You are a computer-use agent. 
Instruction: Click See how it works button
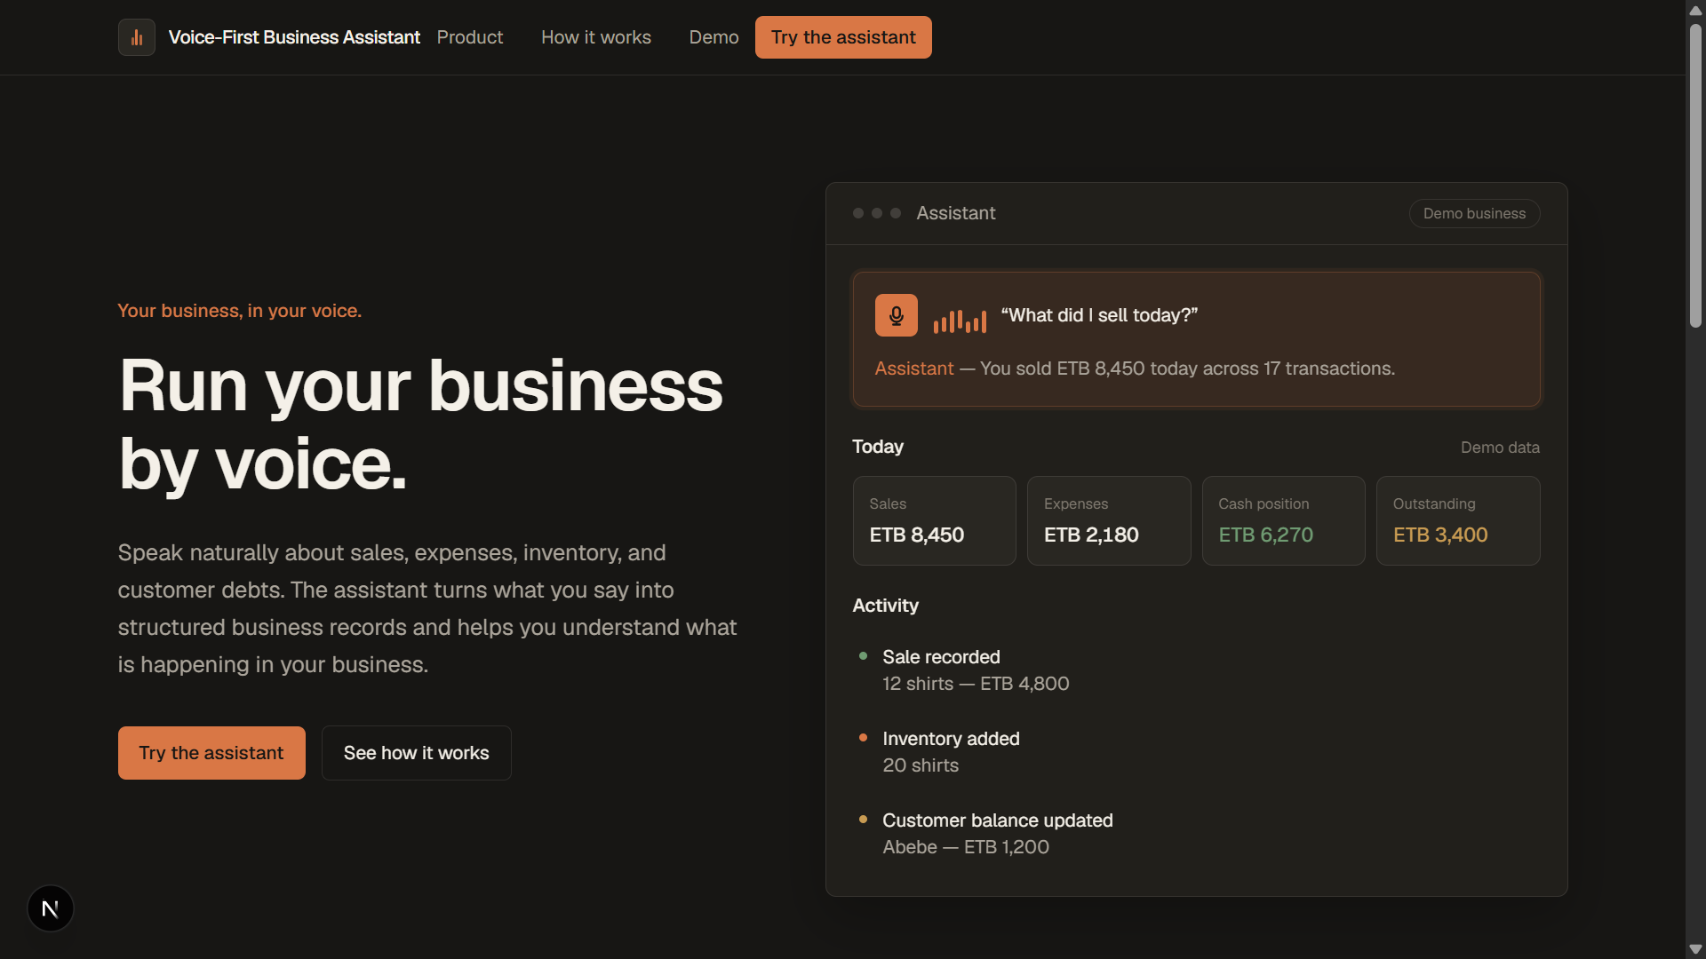coord(417,753)
